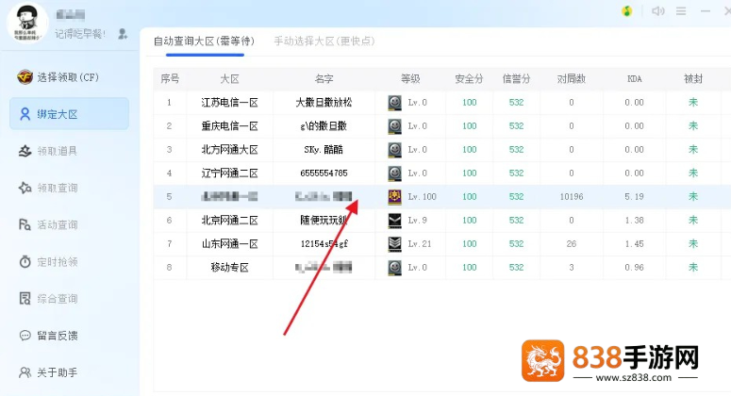
Task: Select the 重庆电信一区 row
Action: [442, 125]
